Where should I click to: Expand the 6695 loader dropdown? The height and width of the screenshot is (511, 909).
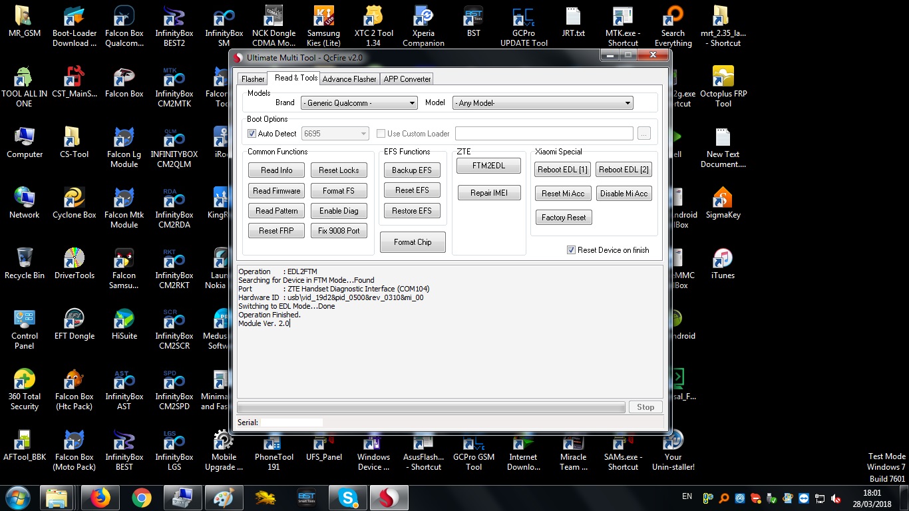click(x=335, y=134)
